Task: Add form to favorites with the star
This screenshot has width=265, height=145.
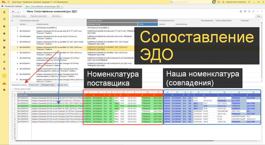Action: coord(24,11)
